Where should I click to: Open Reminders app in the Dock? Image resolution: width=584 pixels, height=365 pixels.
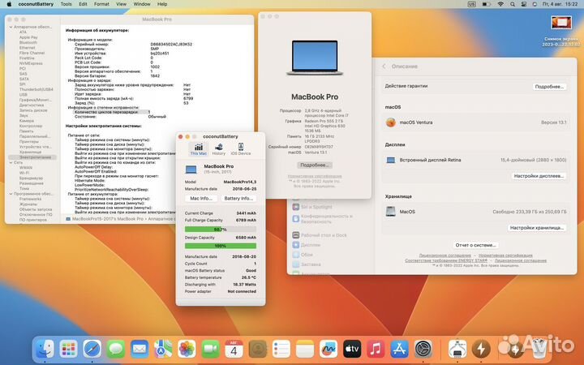281,349
